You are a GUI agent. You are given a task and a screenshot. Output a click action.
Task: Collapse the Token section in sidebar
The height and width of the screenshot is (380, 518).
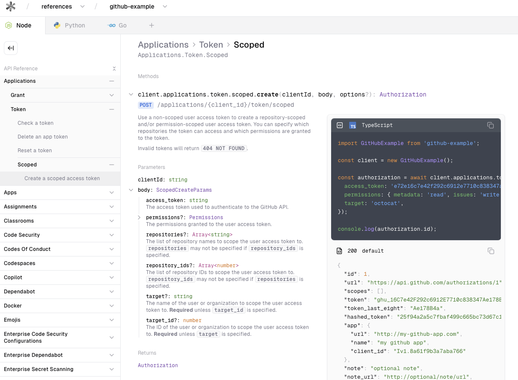click(112, 109)
